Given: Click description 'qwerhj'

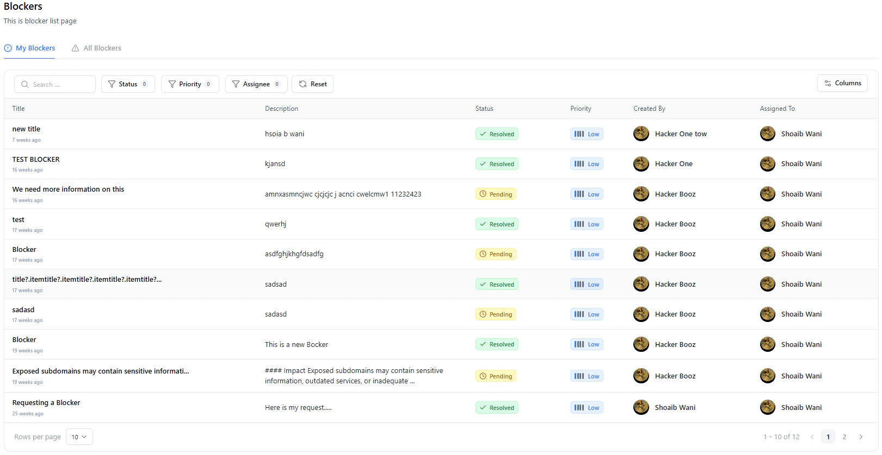Looking at the screenshot, I should coord(275,224).
